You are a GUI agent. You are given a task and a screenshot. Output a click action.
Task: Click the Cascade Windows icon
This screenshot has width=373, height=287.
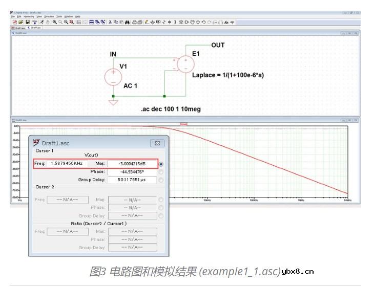(x=97, y=22)
